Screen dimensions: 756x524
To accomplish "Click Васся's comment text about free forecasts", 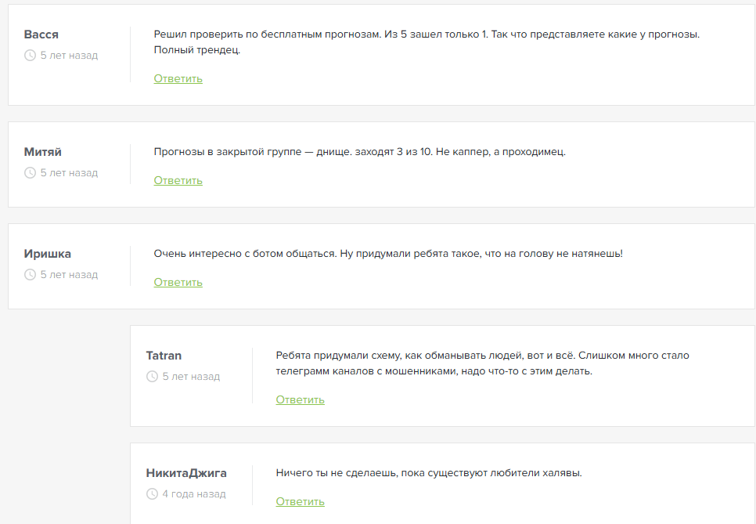I will point(427,42).
